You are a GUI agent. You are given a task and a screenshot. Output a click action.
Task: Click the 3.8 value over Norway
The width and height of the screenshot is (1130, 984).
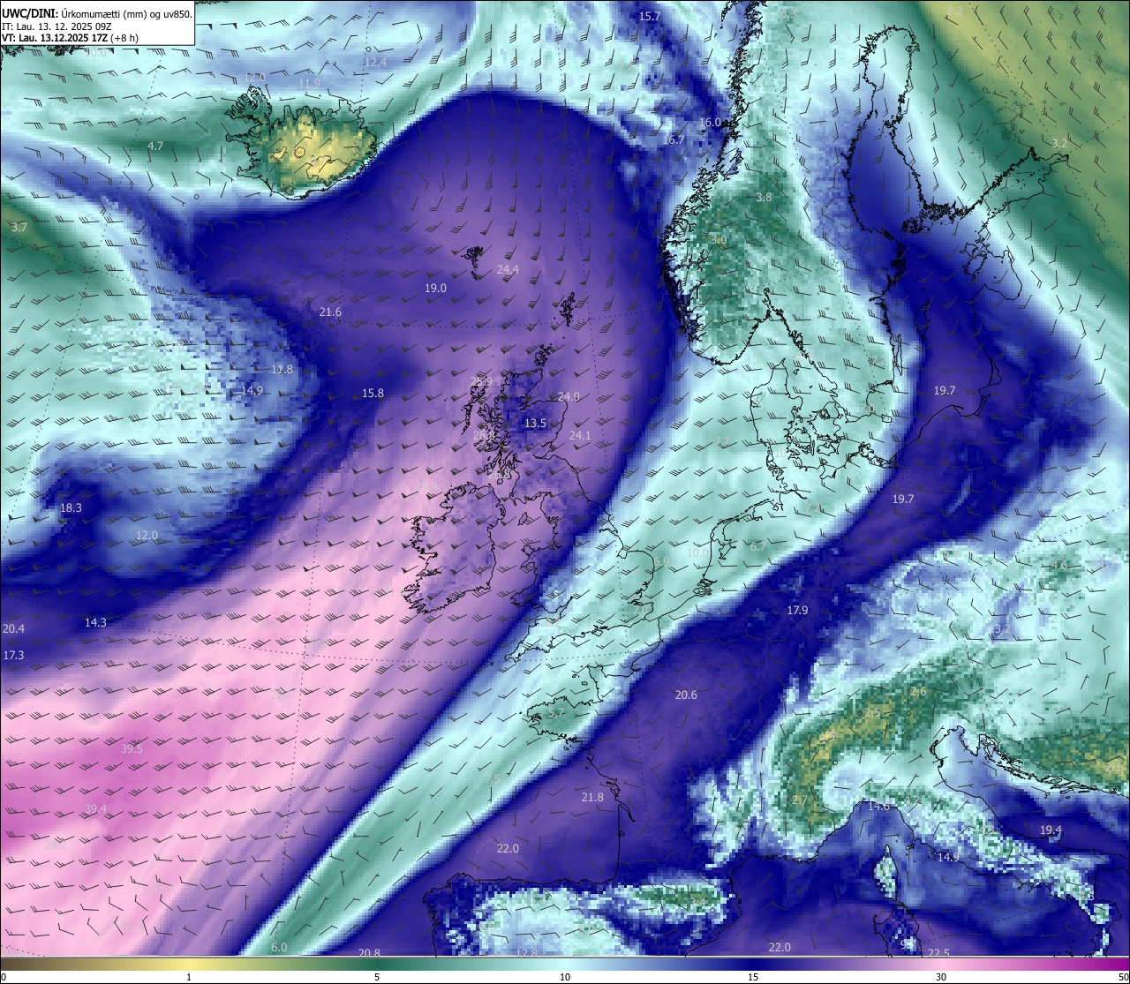point(765,198)
